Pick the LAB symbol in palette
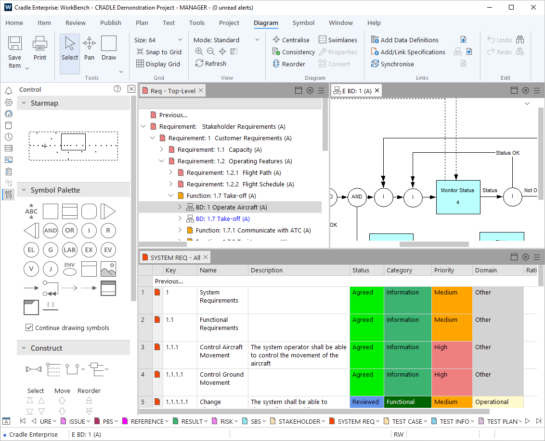The height and width of the screenshot is (441, 545). click(x=69, y=250)
